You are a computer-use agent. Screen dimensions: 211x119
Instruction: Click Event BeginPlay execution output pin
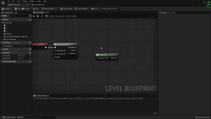click(x=46, y=48)
